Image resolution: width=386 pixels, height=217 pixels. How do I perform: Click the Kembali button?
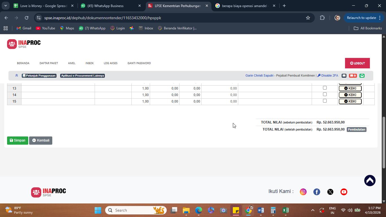pyautogui.click(x=41, y=140)
